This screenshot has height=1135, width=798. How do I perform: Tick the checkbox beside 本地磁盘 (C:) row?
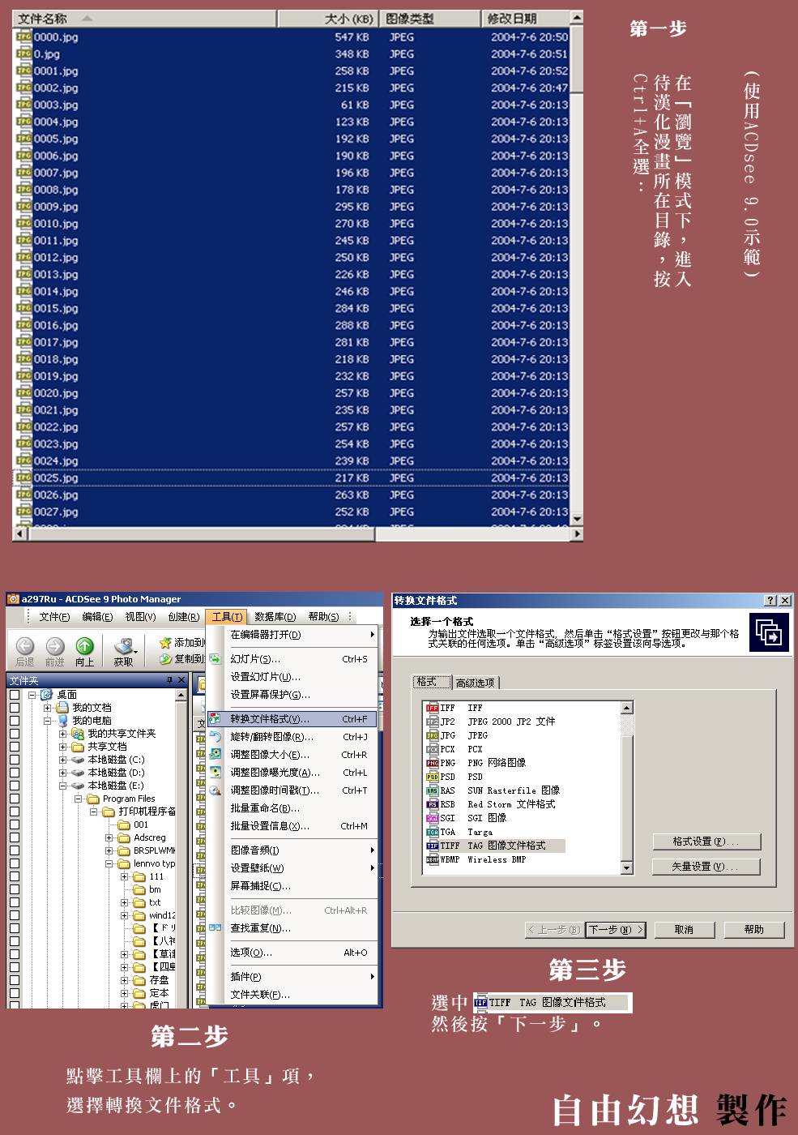pyautogui.click(x=15, y=760)
